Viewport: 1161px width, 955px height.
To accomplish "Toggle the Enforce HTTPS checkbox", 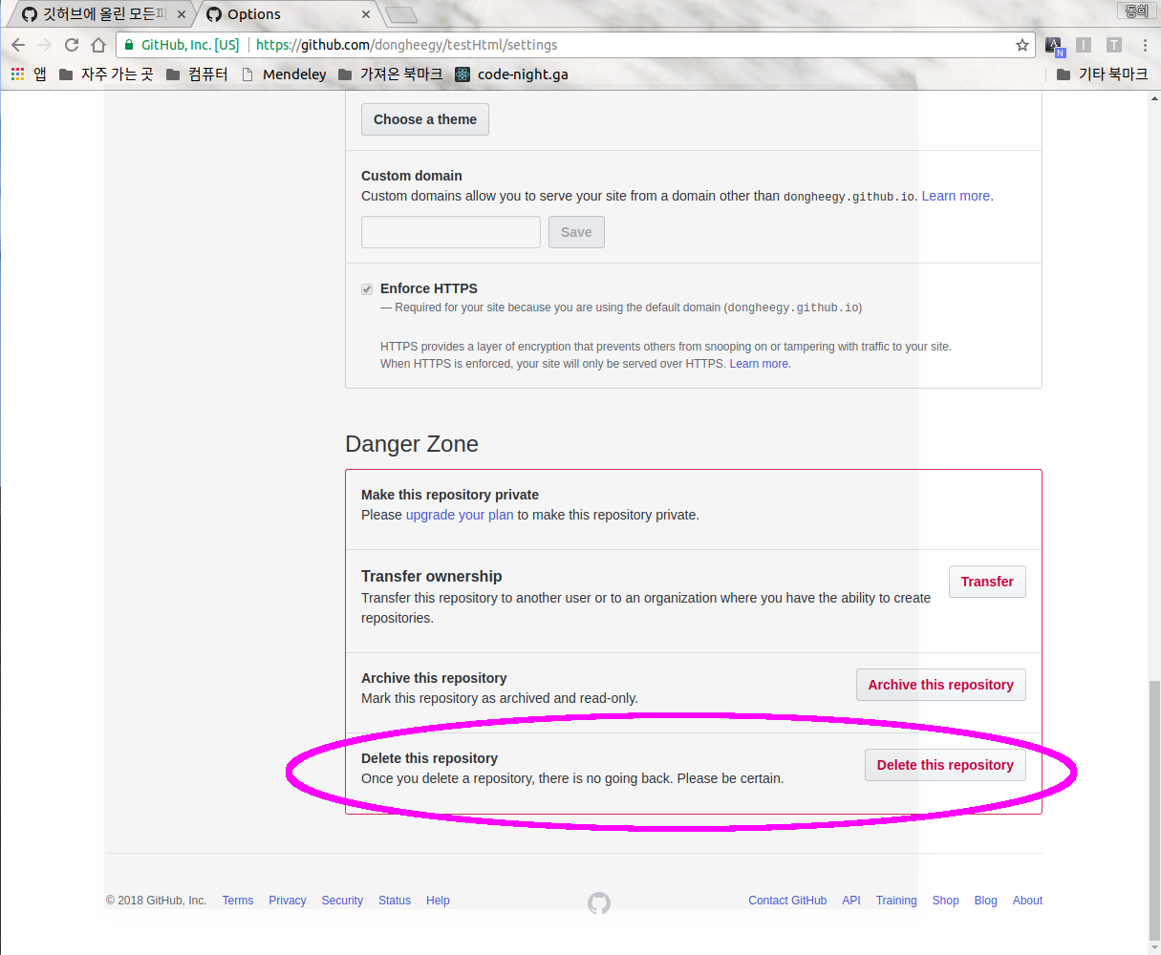I will pos(367,288).
